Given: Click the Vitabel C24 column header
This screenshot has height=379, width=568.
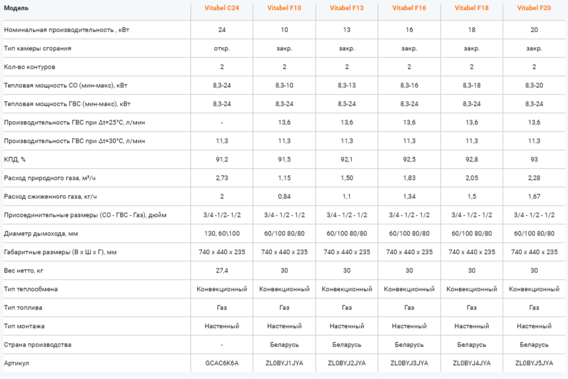Looking at the screenshot, I should coord(222,8).
